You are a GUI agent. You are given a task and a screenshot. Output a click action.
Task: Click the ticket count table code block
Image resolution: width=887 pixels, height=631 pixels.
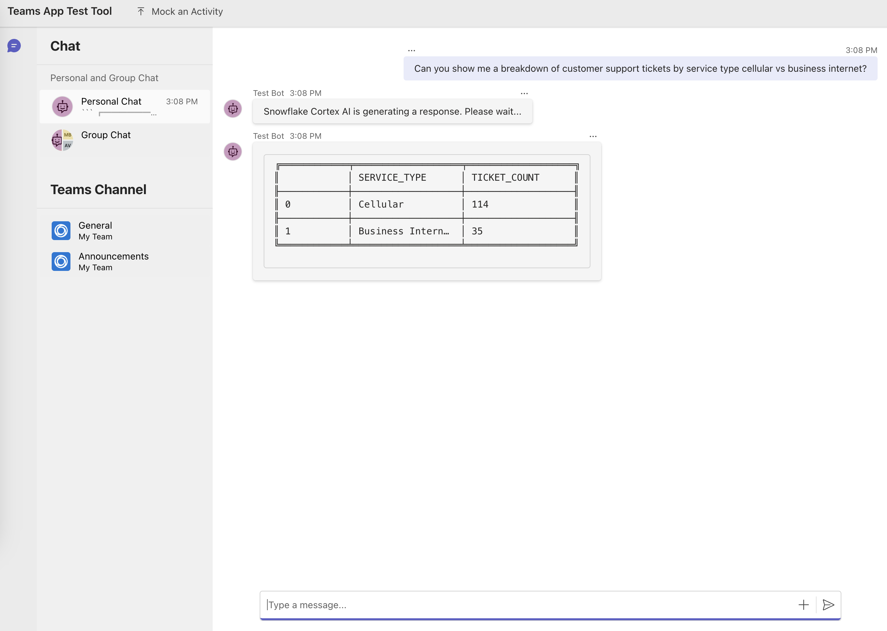point(426,211)
